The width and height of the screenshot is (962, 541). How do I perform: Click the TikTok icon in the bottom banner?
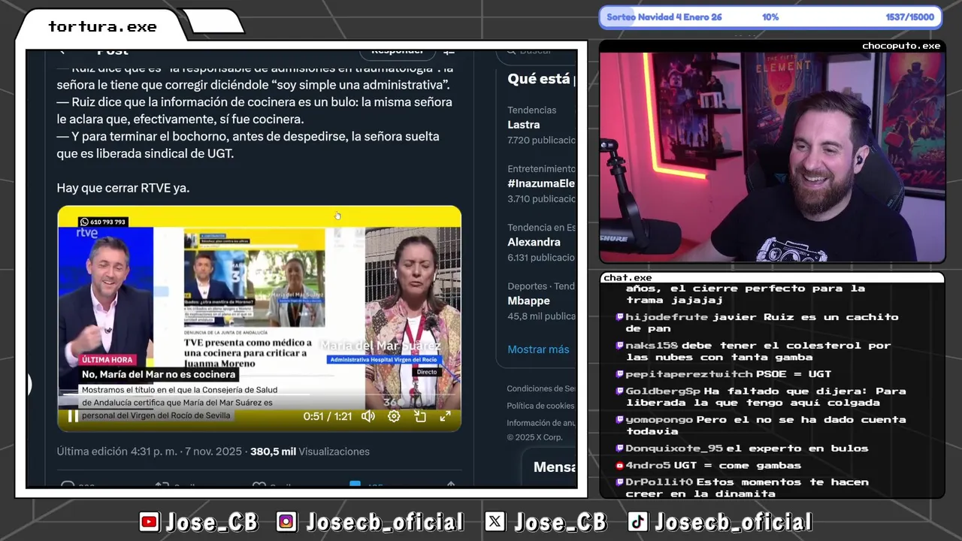tap(638, 522)
